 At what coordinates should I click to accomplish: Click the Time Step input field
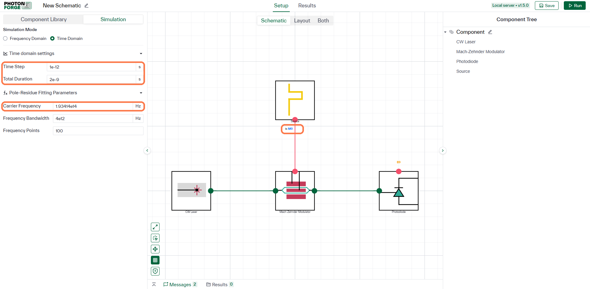(91, 67)
